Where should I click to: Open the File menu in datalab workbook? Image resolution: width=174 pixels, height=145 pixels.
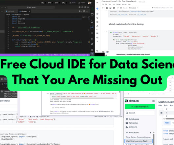click(x=160, y=105)
